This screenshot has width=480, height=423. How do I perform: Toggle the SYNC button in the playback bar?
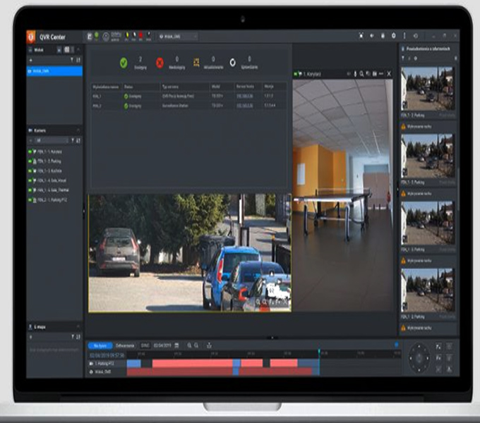tap(145, 345)
